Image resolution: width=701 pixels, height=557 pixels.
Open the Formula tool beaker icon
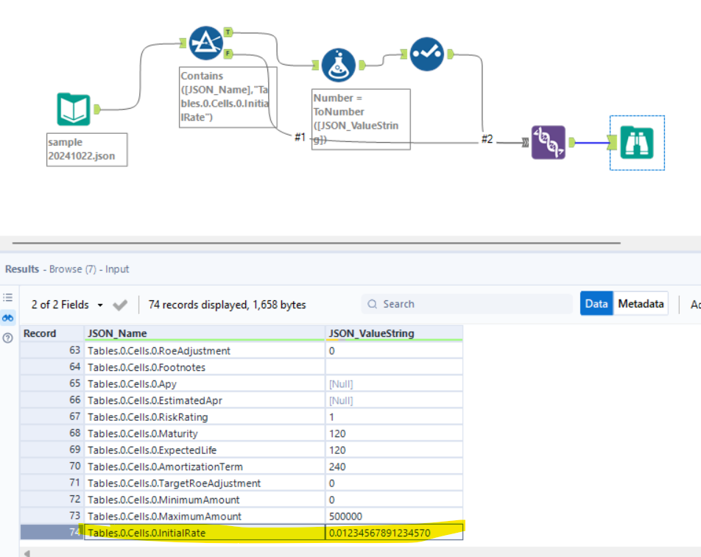(x=338, y=65)
